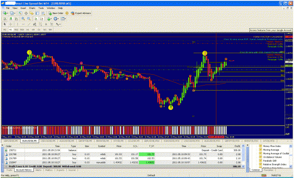The height and width of the screenshot is (178, 294).
Task: Select the arrow cursor tool
Action: point(5,24)
